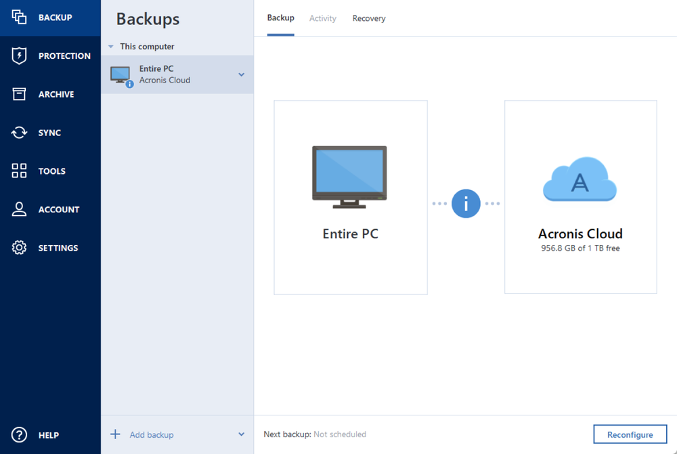Click the Account person icon

pyautogui.click(x=19, y=209)
